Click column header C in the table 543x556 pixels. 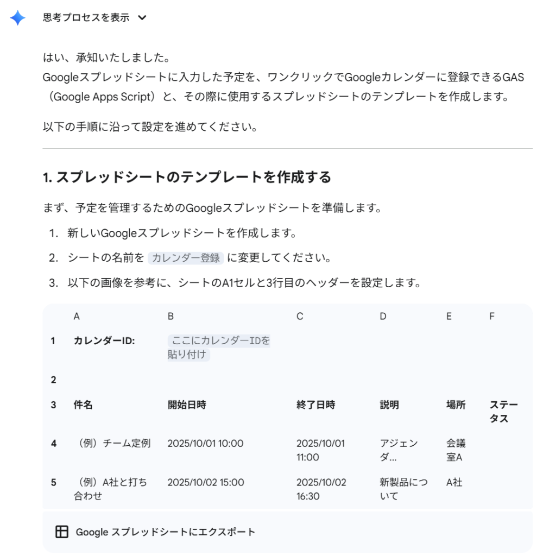tap(300, 317)
